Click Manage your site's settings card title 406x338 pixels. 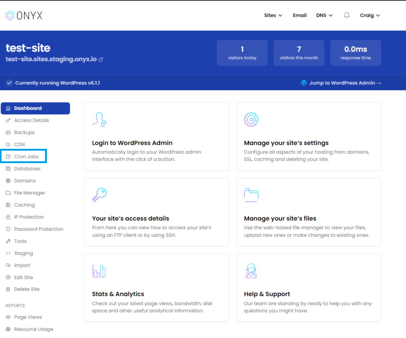pos(286,143)
